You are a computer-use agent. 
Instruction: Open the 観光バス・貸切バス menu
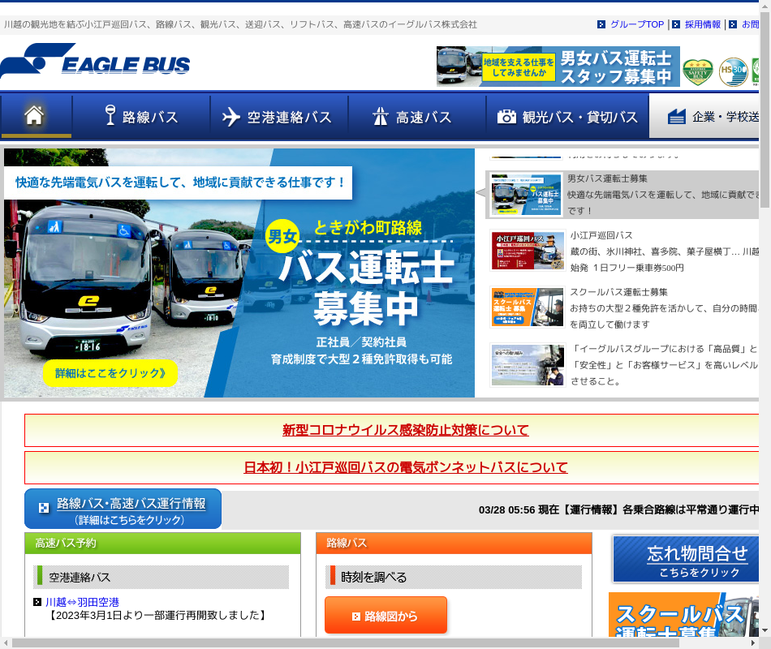click(x=567, y=117)
